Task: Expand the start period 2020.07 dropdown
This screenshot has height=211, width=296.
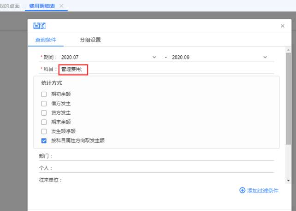Action: [x=154, y=57]
